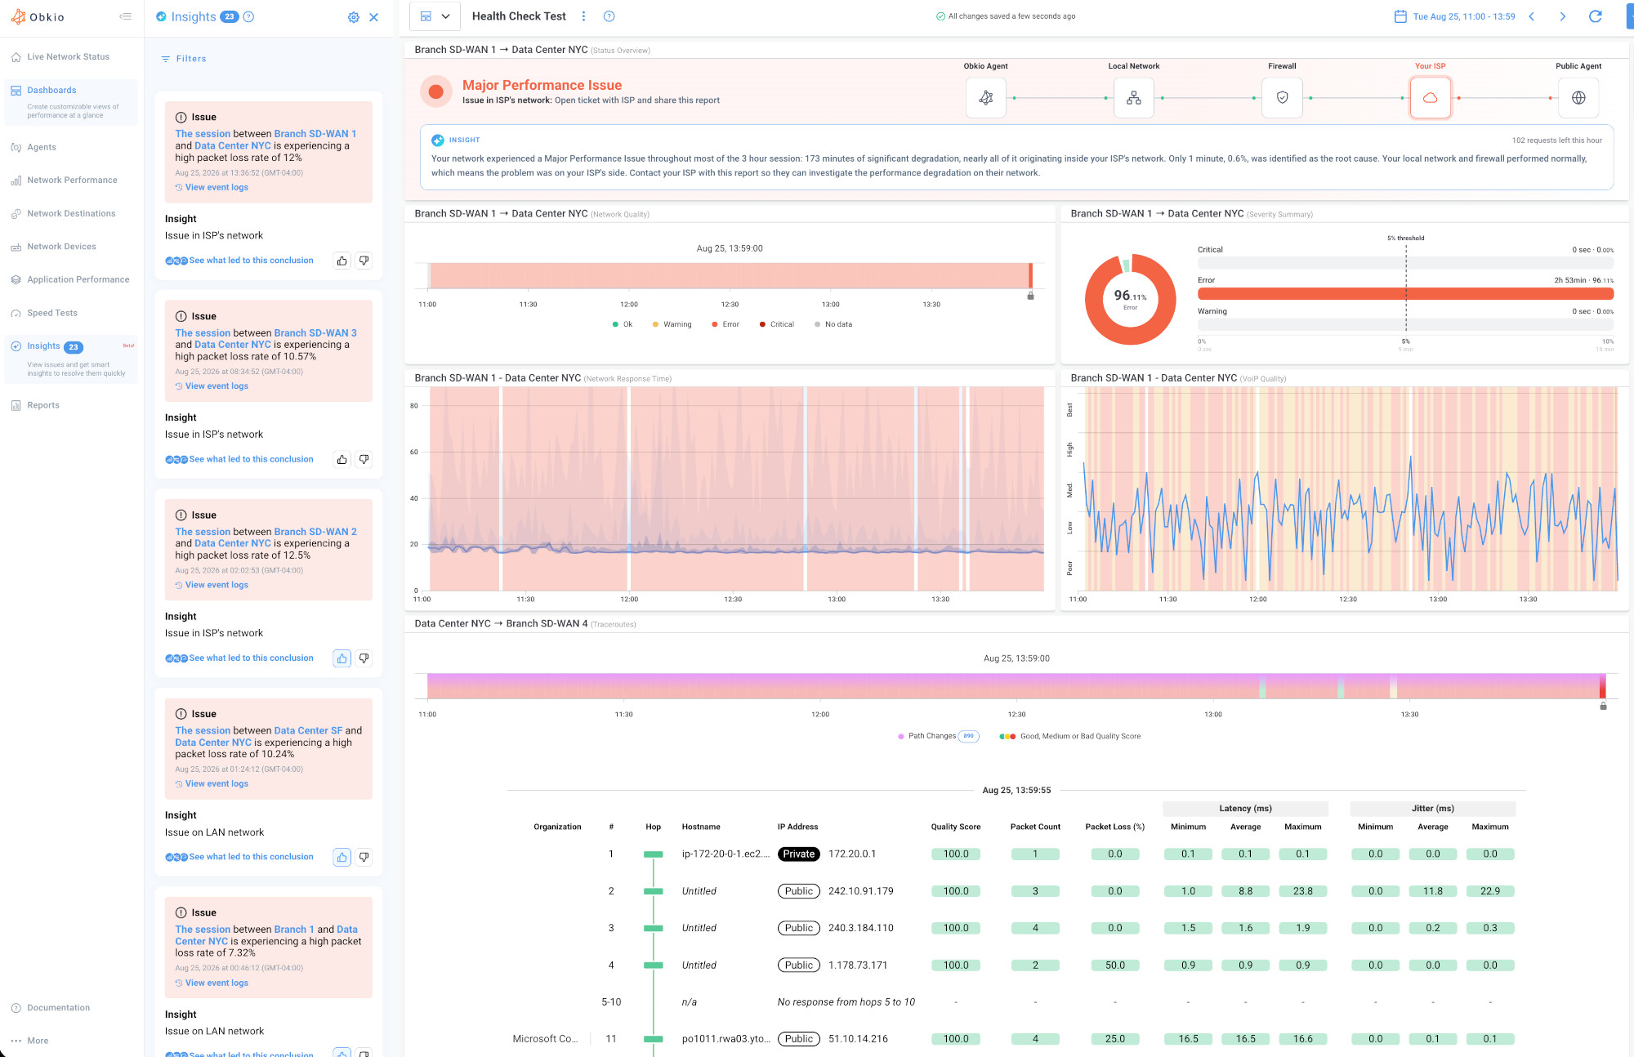This screenshot has width=1634, height=1057.
Task: Toggle Path Changes legend entry
Action: pyautogui.click(x=937, y=737)
